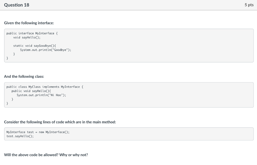This screenshot has width=257, height=165.
Task: Click the closing brace of MyInterface
Action: 7,58
